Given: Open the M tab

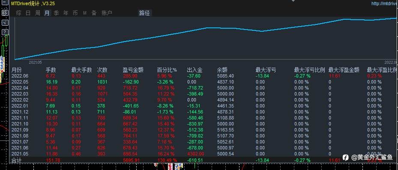Looking at the screenshot, I should (x=85, y=13).
